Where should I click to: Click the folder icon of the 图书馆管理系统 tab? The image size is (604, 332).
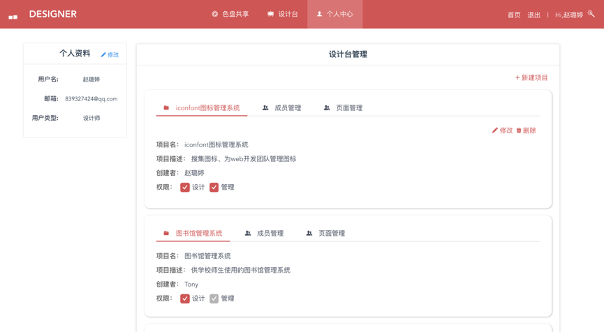(x=166, y=233)
